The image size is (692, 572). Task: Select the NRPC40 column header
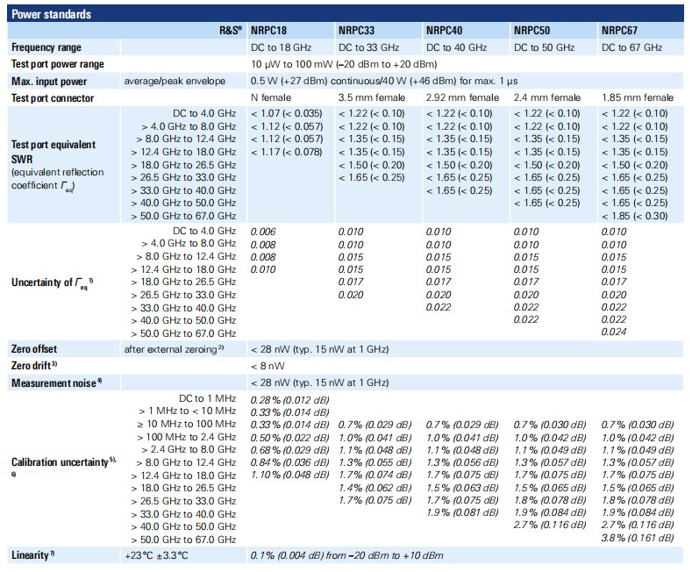click(444, 31)
